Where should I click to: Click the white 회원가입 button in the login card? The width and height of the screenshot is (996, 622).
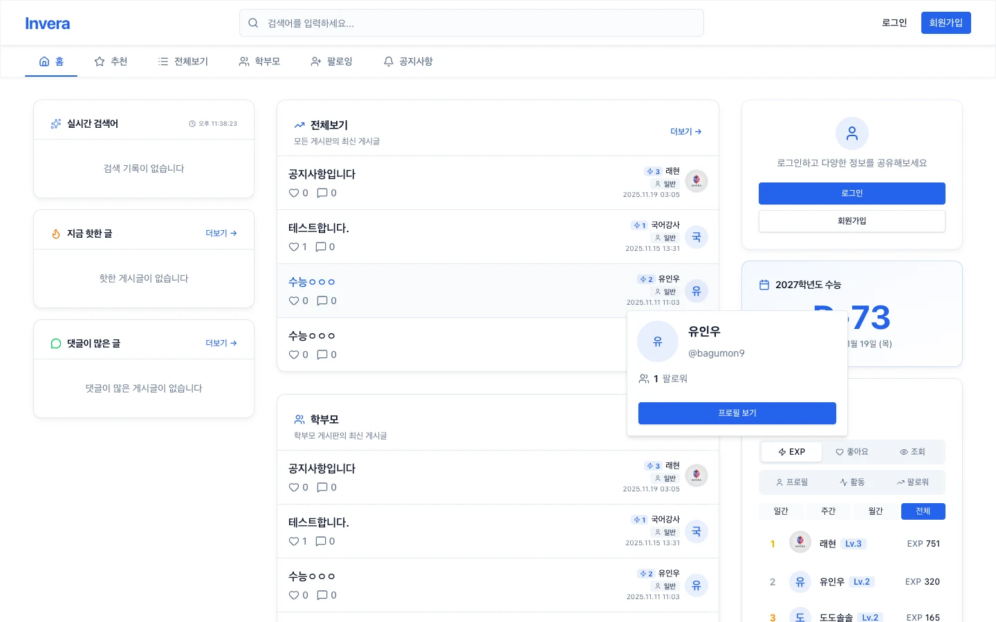852,221
